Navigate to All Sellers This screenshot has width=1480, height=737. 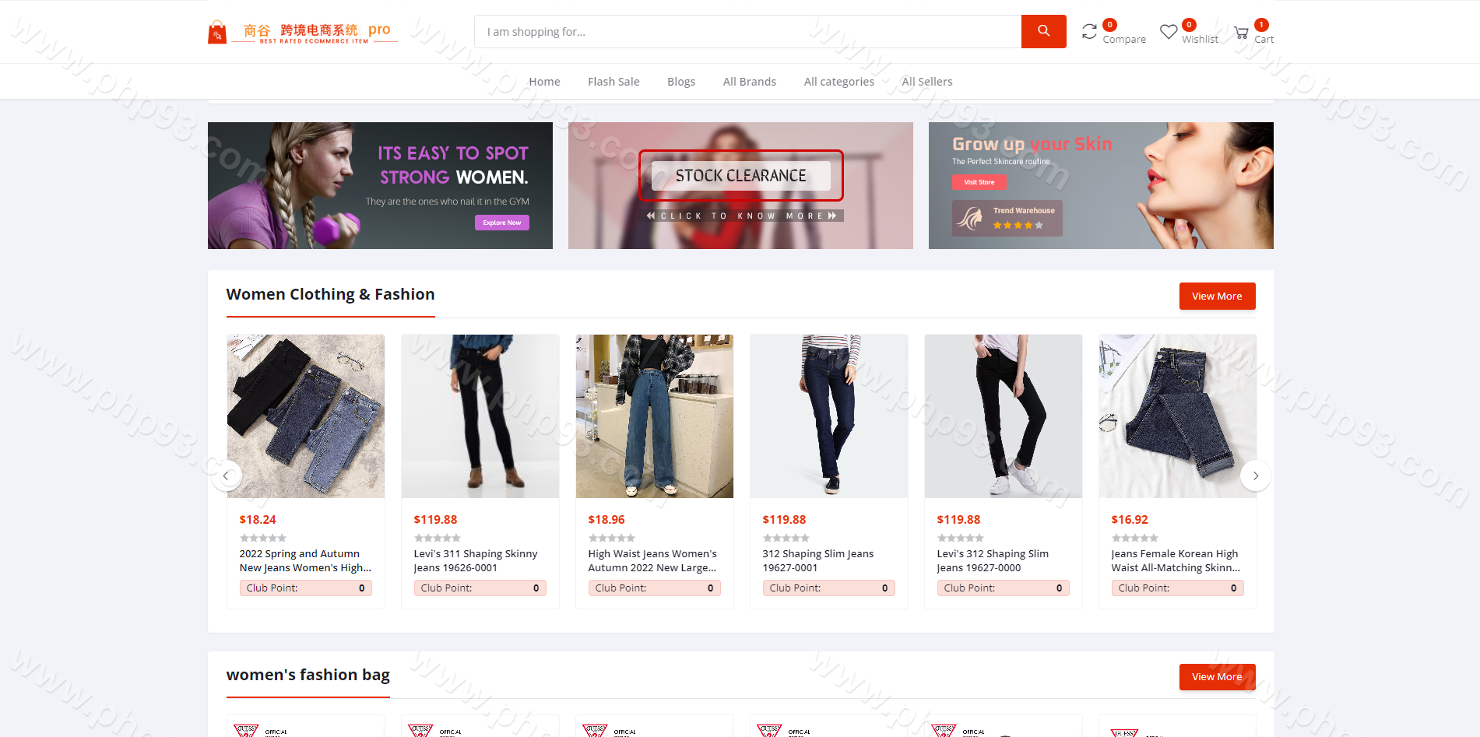point(926,82)
